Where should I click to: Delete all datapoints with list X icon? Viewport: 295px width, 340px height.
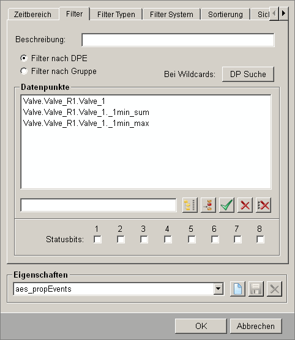tap(264, 205)
